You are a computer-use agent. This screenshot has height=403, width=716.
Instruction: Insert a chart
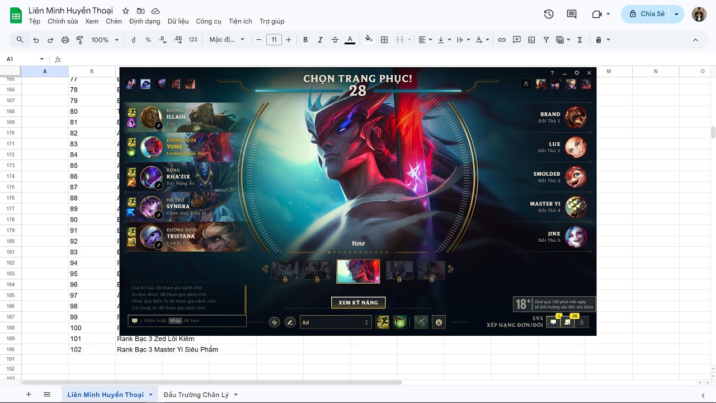click(x=531, y=40)
